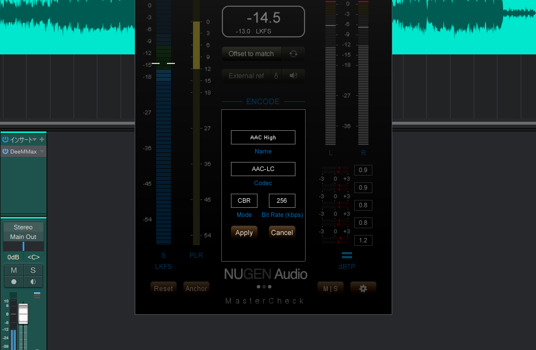The image size is (536, 350).
Task: Toggle channel monitor button
Action: [33, 281]
